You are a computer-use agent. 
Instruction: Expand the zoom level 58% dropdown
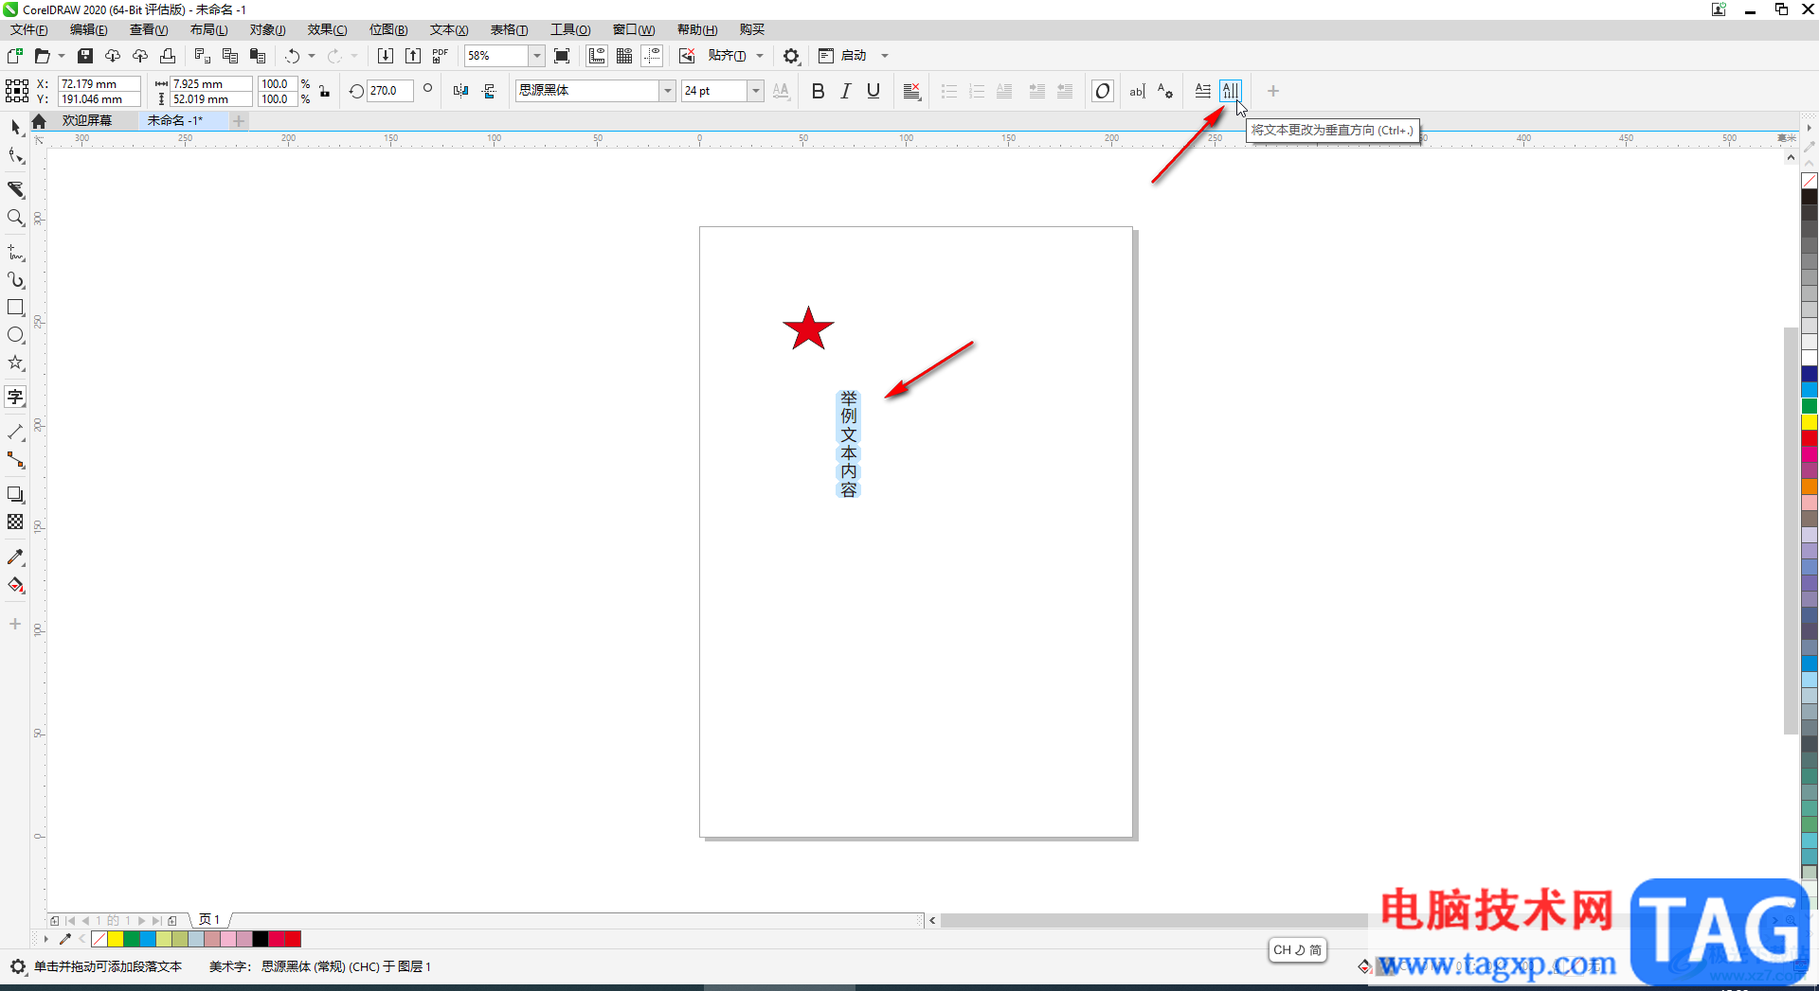point(536,56)
